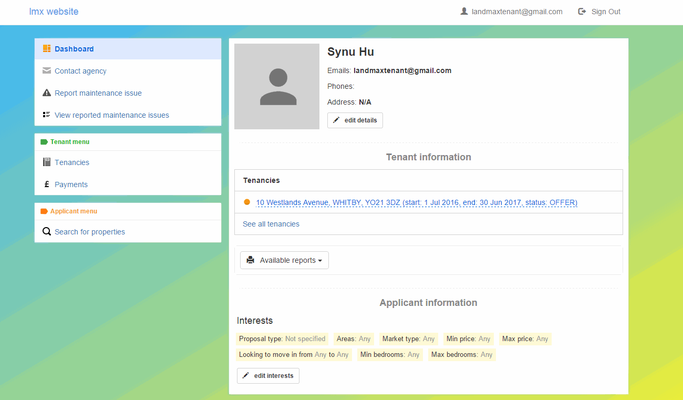Click the magnifier icon for property search
This screenshot has height=400, width=683.
(x=47, y=231)
